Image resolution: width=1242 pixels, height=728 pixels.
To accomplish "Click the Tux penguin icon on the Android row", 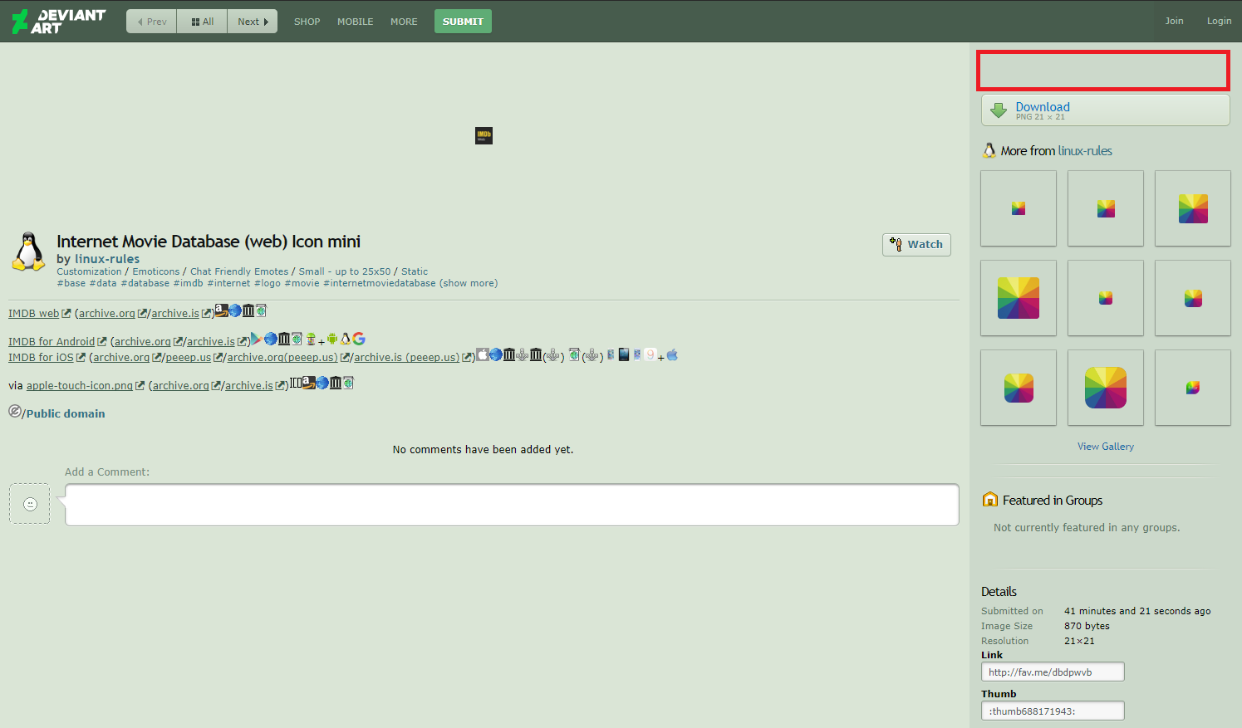I will coord(345,339).
